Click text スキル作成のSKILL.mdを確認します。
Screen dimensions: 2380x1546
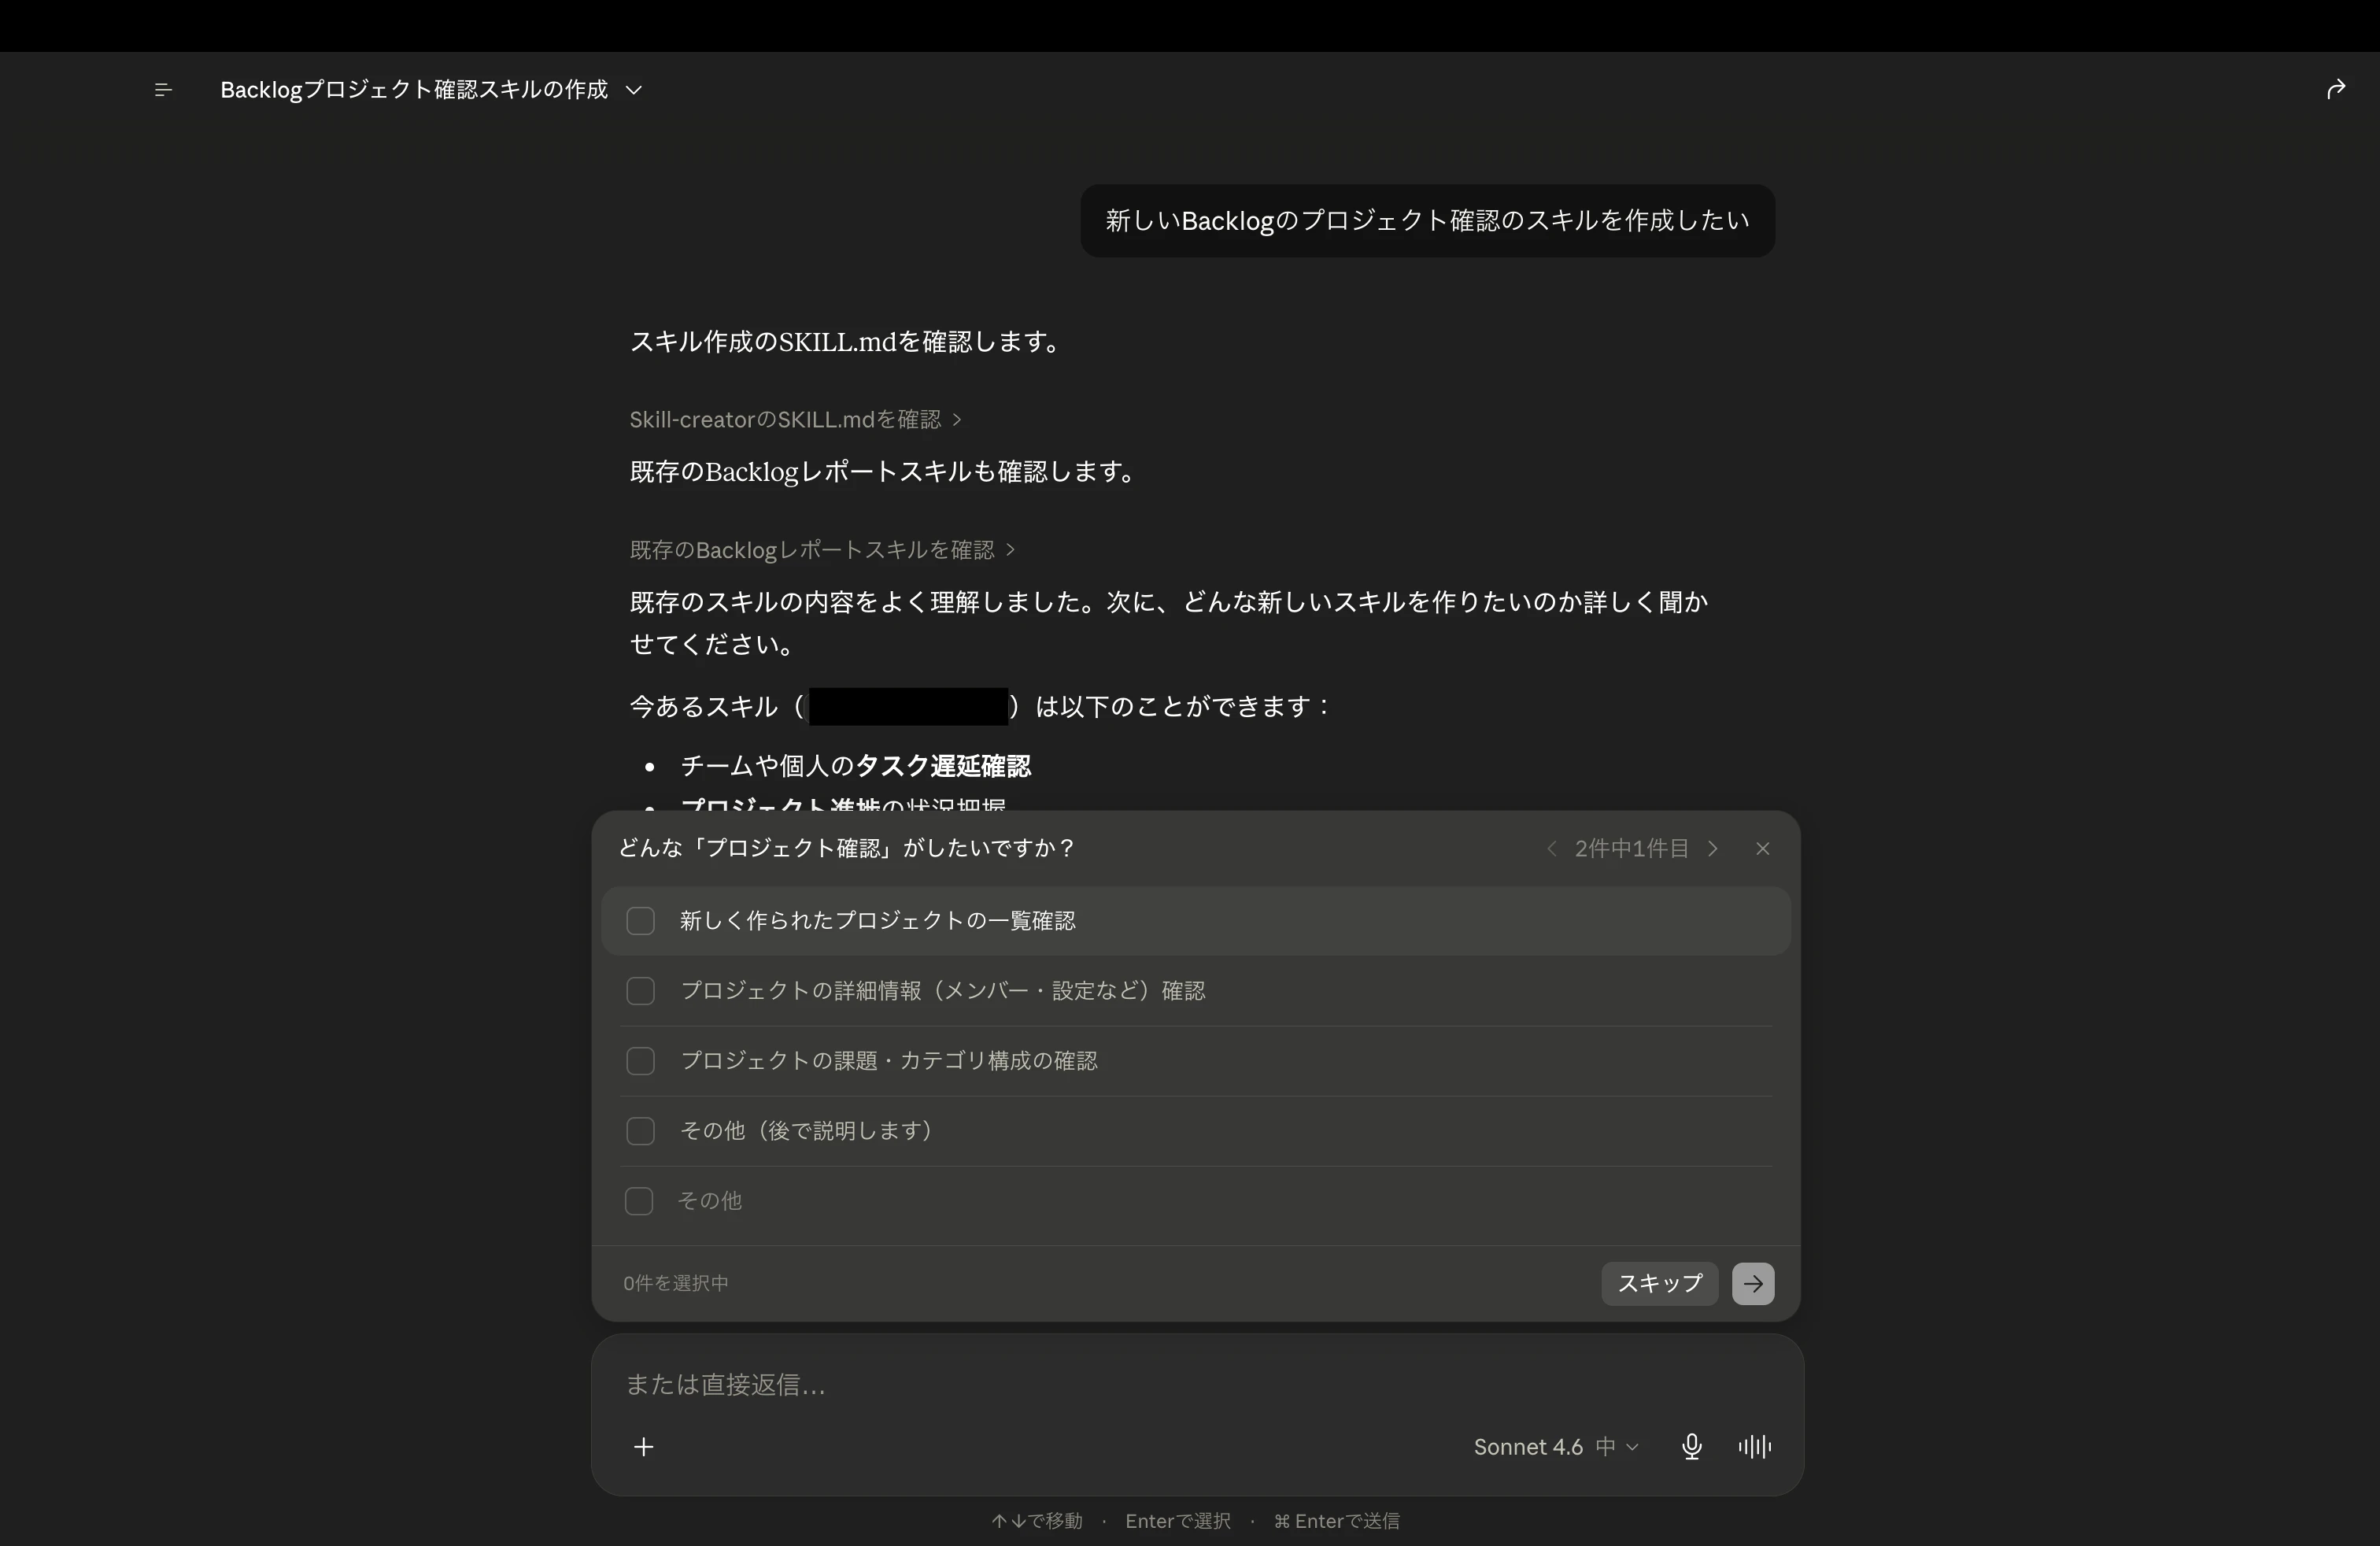pos(848,342)
